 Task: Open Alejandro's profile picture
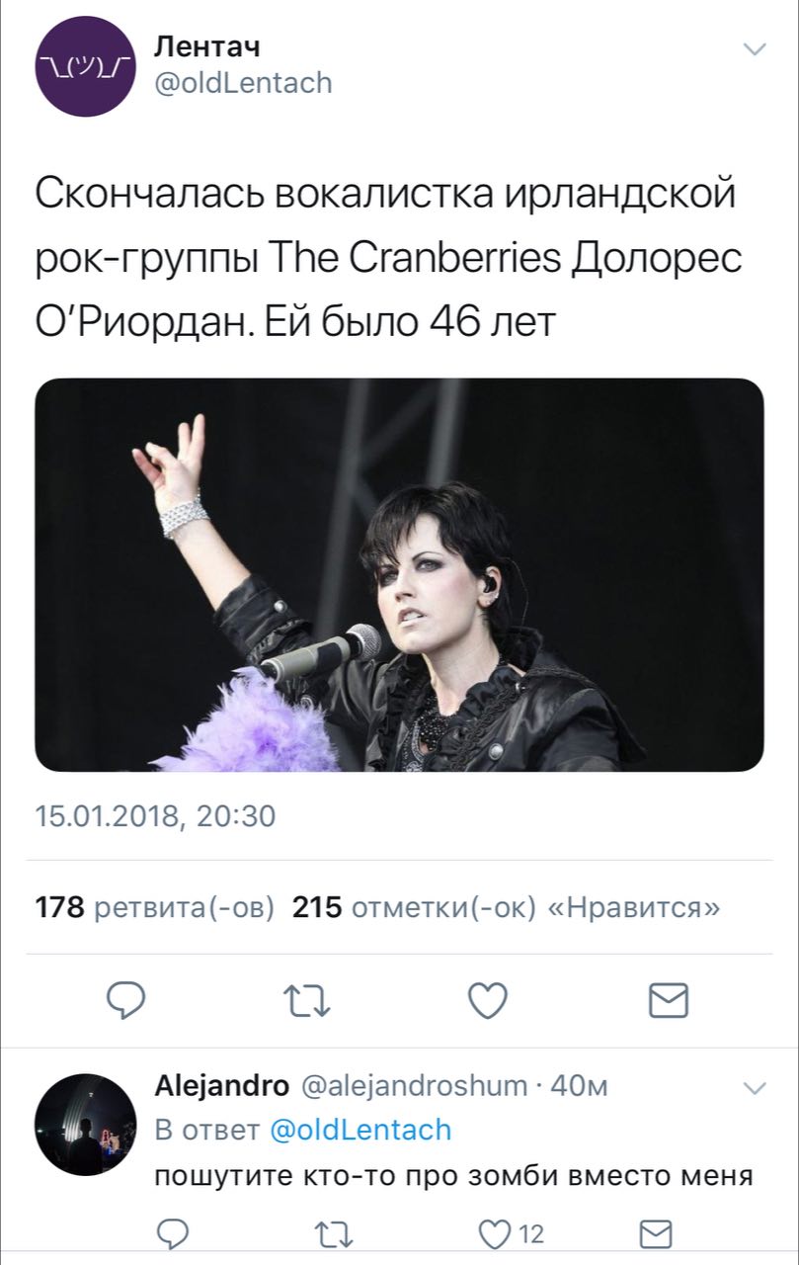(x=85, y=1124)
